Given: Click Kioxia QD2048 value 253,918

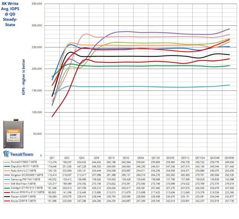Looking at the screenshot, I should pos(215,201).
